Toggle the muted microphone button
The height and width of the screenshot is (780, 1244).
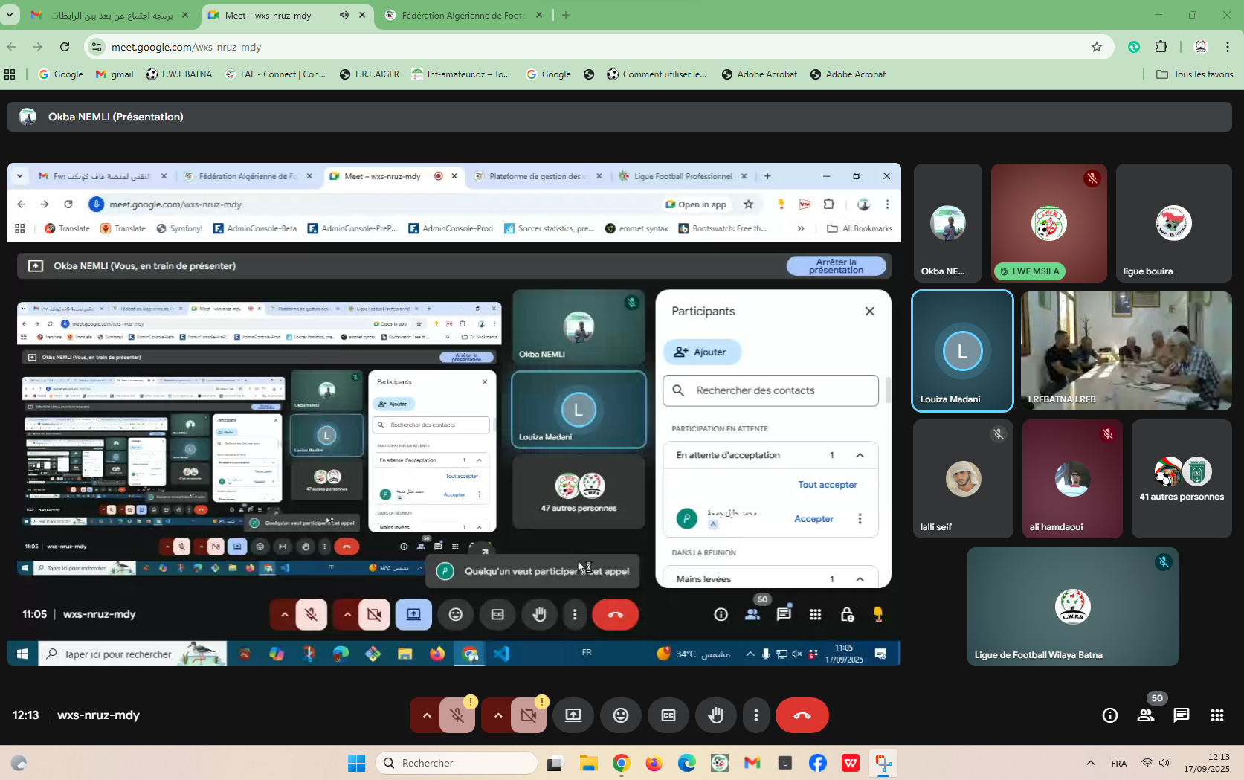[x=457, y=715]
